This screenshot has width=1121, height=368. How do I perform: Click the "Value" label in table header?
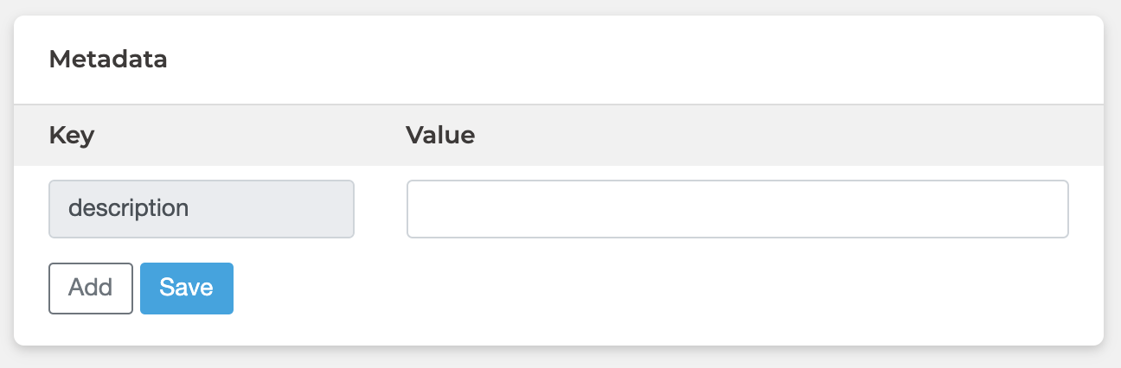(x=440, y=136)
